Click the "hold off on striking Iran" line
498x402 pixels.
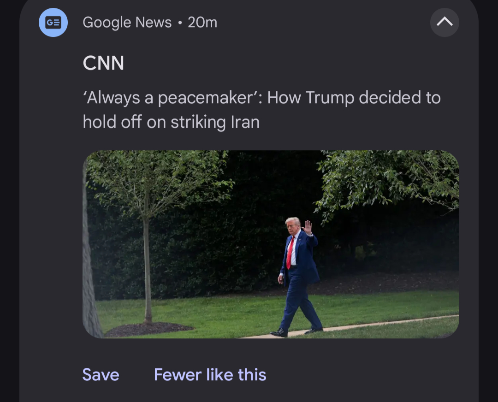(x=171, y=122)
